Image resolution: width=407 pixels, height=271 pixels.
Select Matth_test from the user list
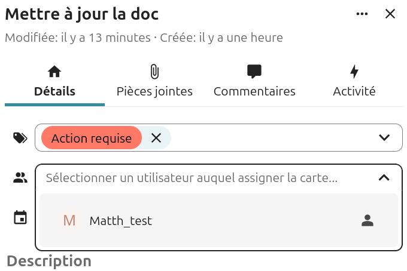121,221
